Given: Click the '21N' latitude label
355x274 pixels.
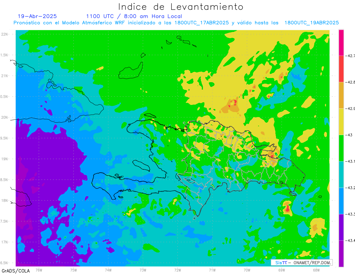Looking at the screenshot, I should click(5, 76).
